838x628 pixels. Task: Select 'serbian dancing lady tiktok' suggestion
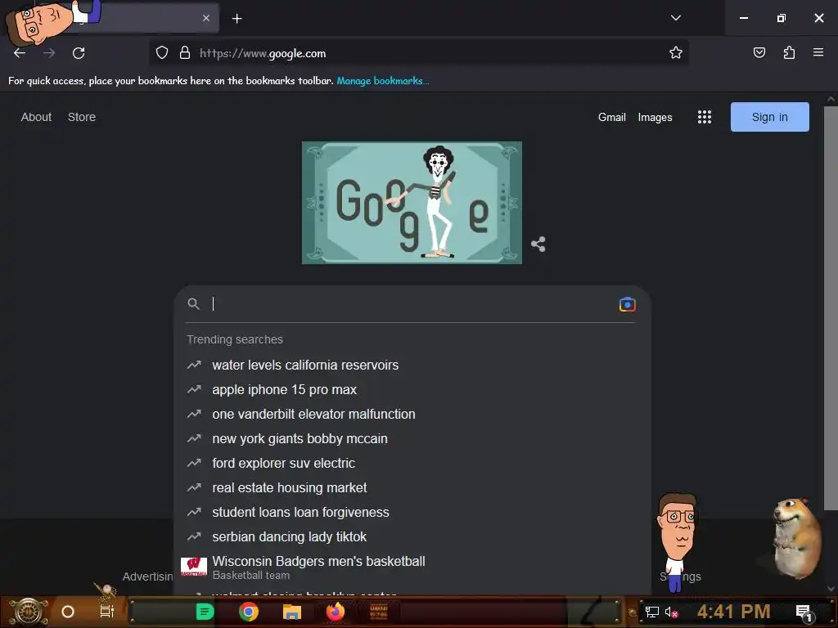coord(412,537)
